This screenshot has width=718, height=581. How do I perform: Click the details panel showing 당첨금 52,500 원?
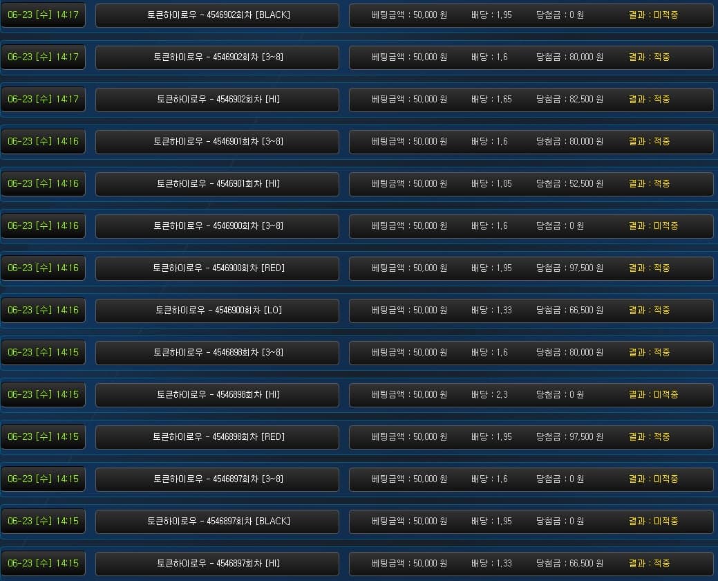(531, 184)
